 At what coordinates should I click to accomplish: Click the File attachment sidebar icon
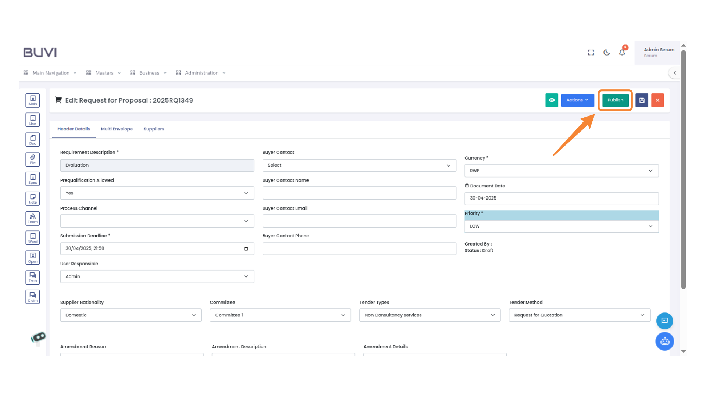click(x=33, y=159)
